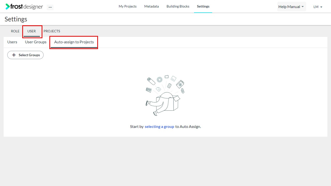Click the Settings page heading
Screen dimensions: 331x186
(16, 19)
